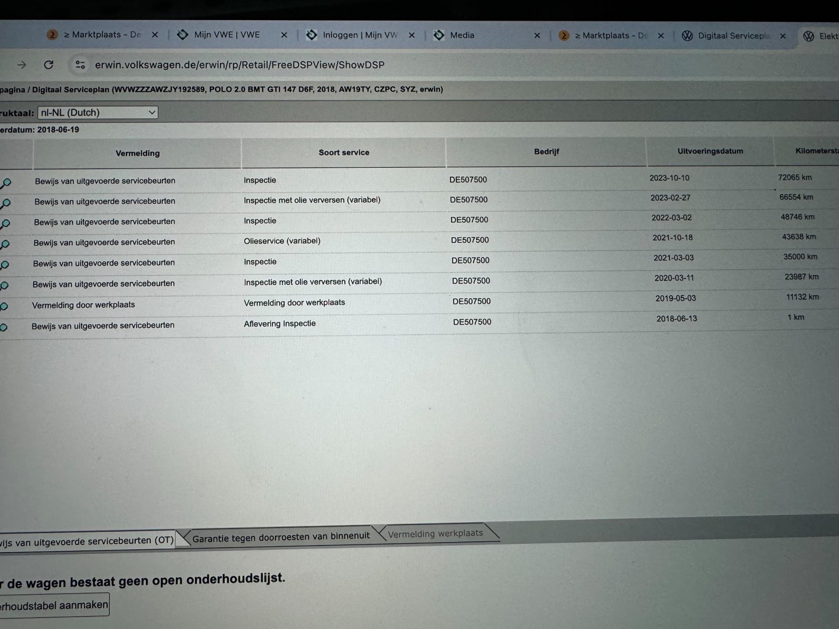The height and width of the screenshot is (629, 839).
Task: Click DE507500 in the 2023-10-10 row
Action: (x=468, y=180)
